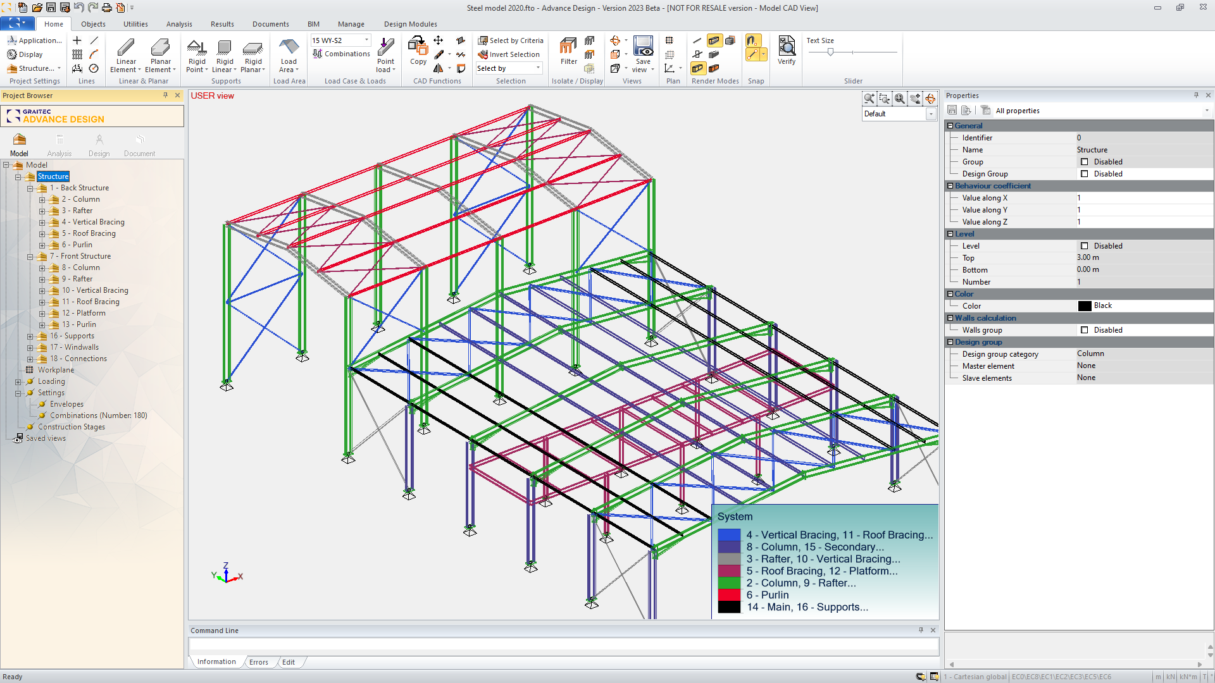Open the Default view dropdown
The width and height of the screenshot is (1215, 683).
931,114
